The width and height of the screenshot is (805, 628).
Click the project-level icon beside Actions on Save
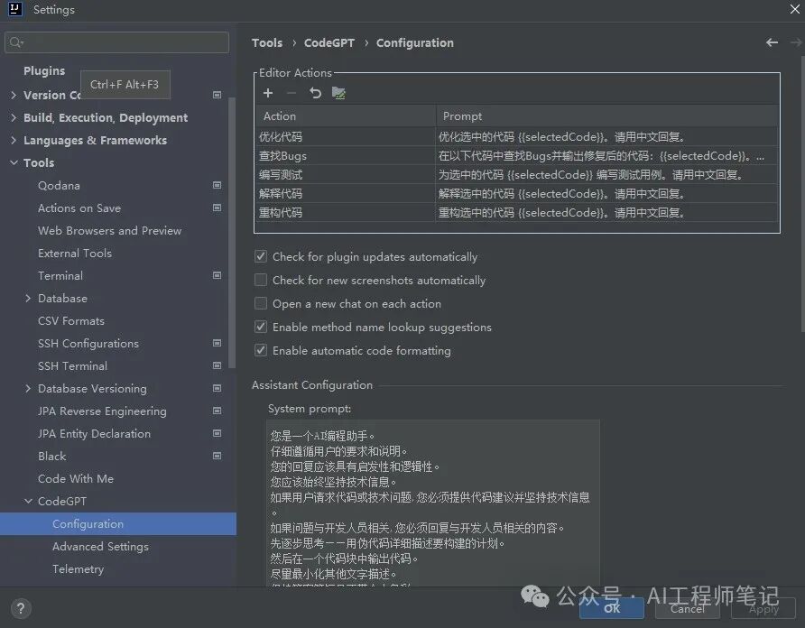(217, 208)
